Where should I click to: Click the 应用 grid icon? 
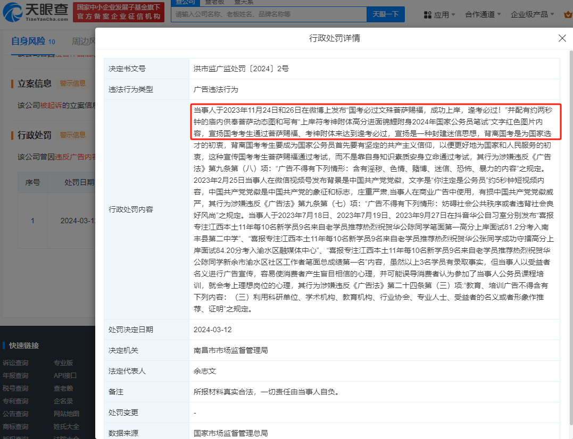point(427,15)
